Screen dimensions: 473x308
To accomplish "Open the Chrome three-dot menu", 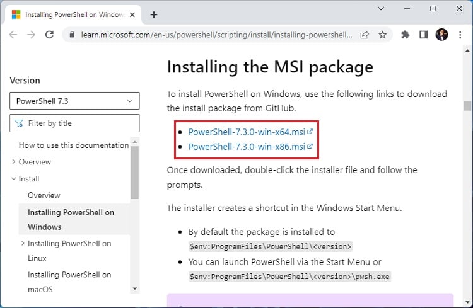I will pyautogui.click(x=460, y=35).
